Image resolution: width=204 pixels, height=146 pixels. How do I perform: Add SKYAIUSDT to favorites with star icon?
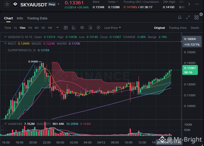7,4
